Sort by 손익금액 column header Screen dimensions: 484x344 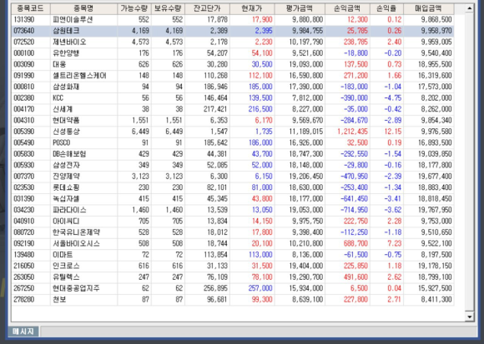(x=347, y=8)
